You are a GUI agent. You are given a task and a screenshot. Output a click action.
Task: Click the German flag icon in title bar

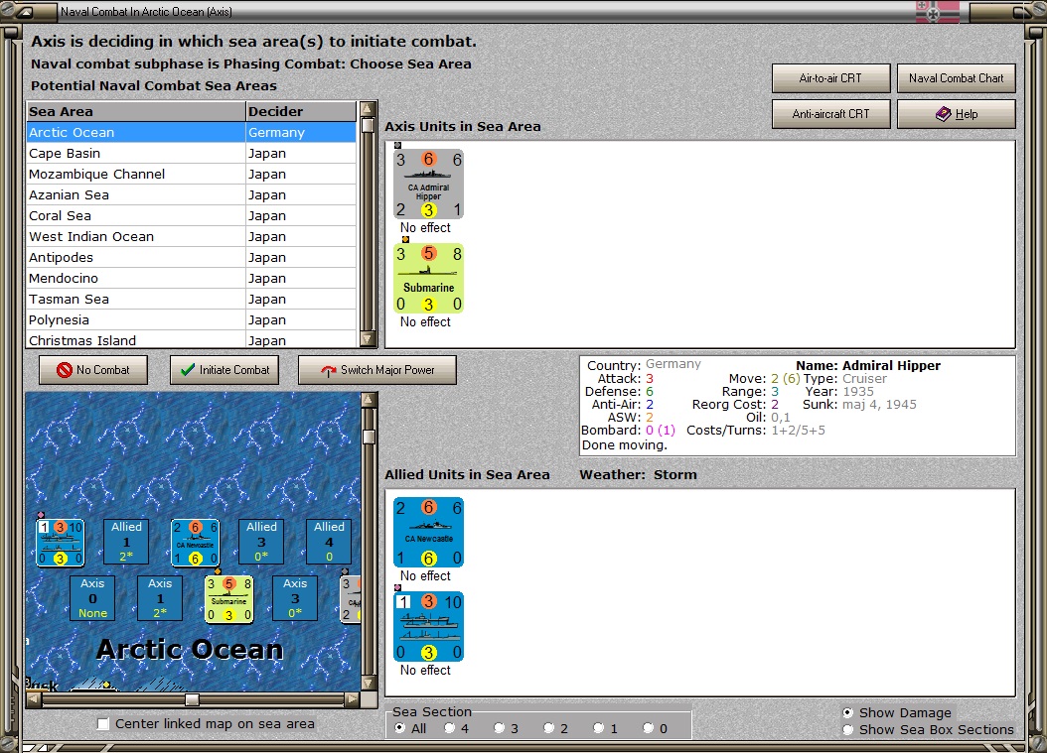(x=938, y=11)
